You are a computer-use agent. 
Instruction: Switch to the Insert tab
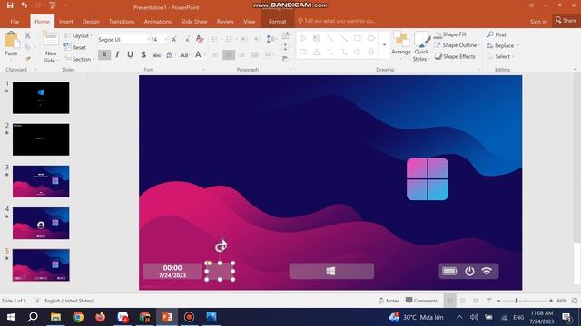(66, 22)
